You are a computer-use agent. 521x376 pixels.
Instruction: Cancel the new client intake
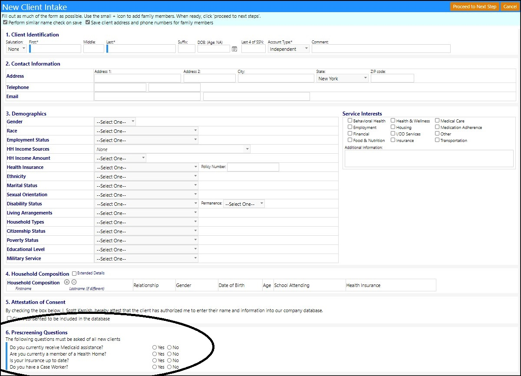[510, 7]
